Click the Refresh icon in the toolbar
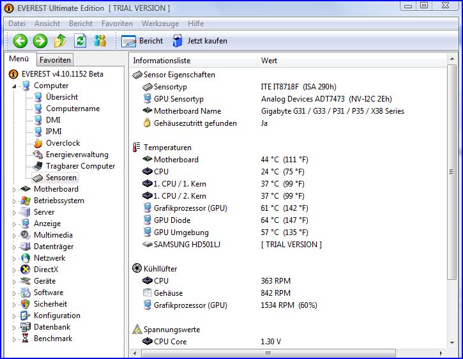This screenshot has height=359, width=463. pos(80,41)
